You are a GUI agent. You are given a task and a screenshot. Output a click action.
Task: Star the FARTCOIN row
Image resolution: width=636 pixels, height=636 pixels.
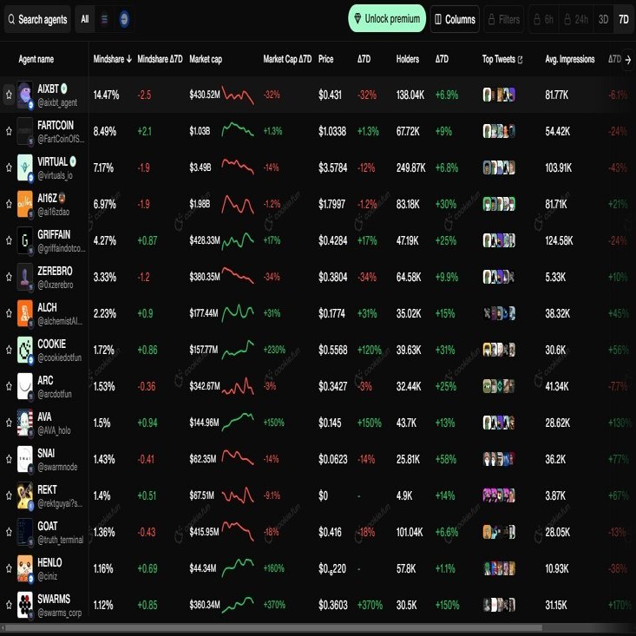9,131
